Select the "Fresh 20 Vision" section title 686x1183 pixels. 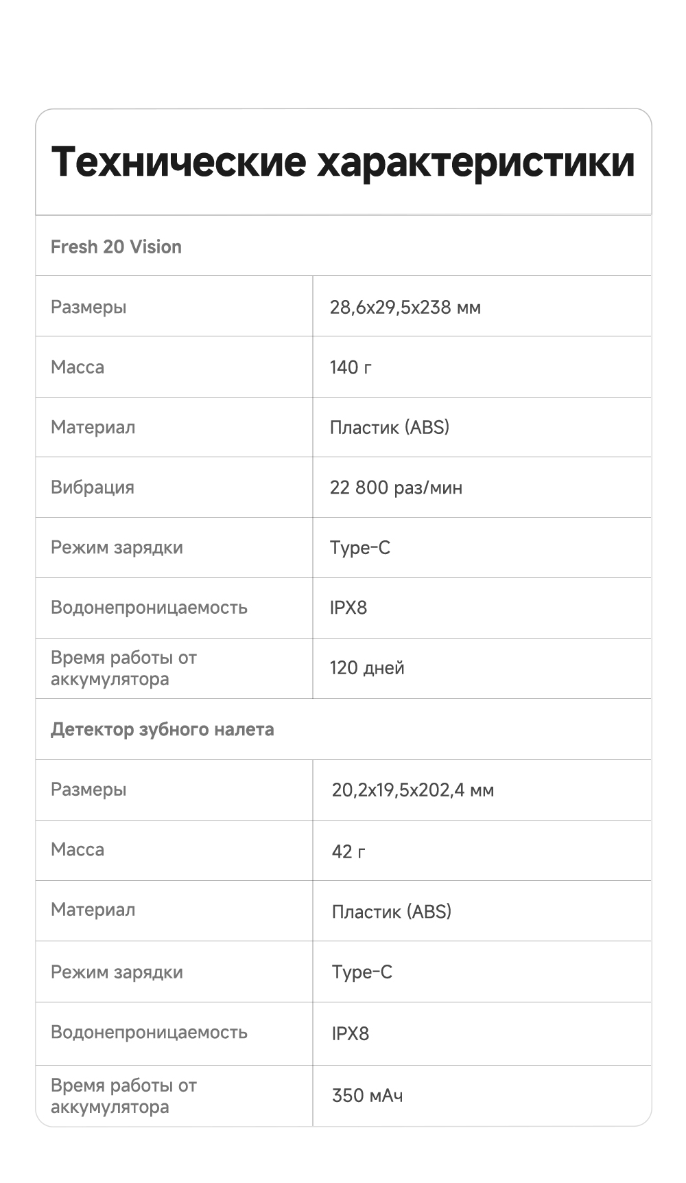(116, 247)
